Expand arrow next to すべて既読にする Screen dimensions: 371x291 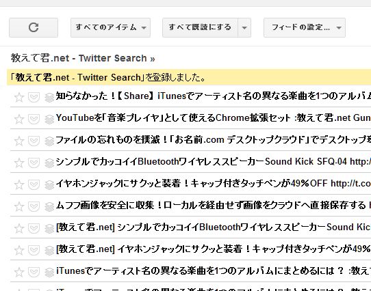244,27
